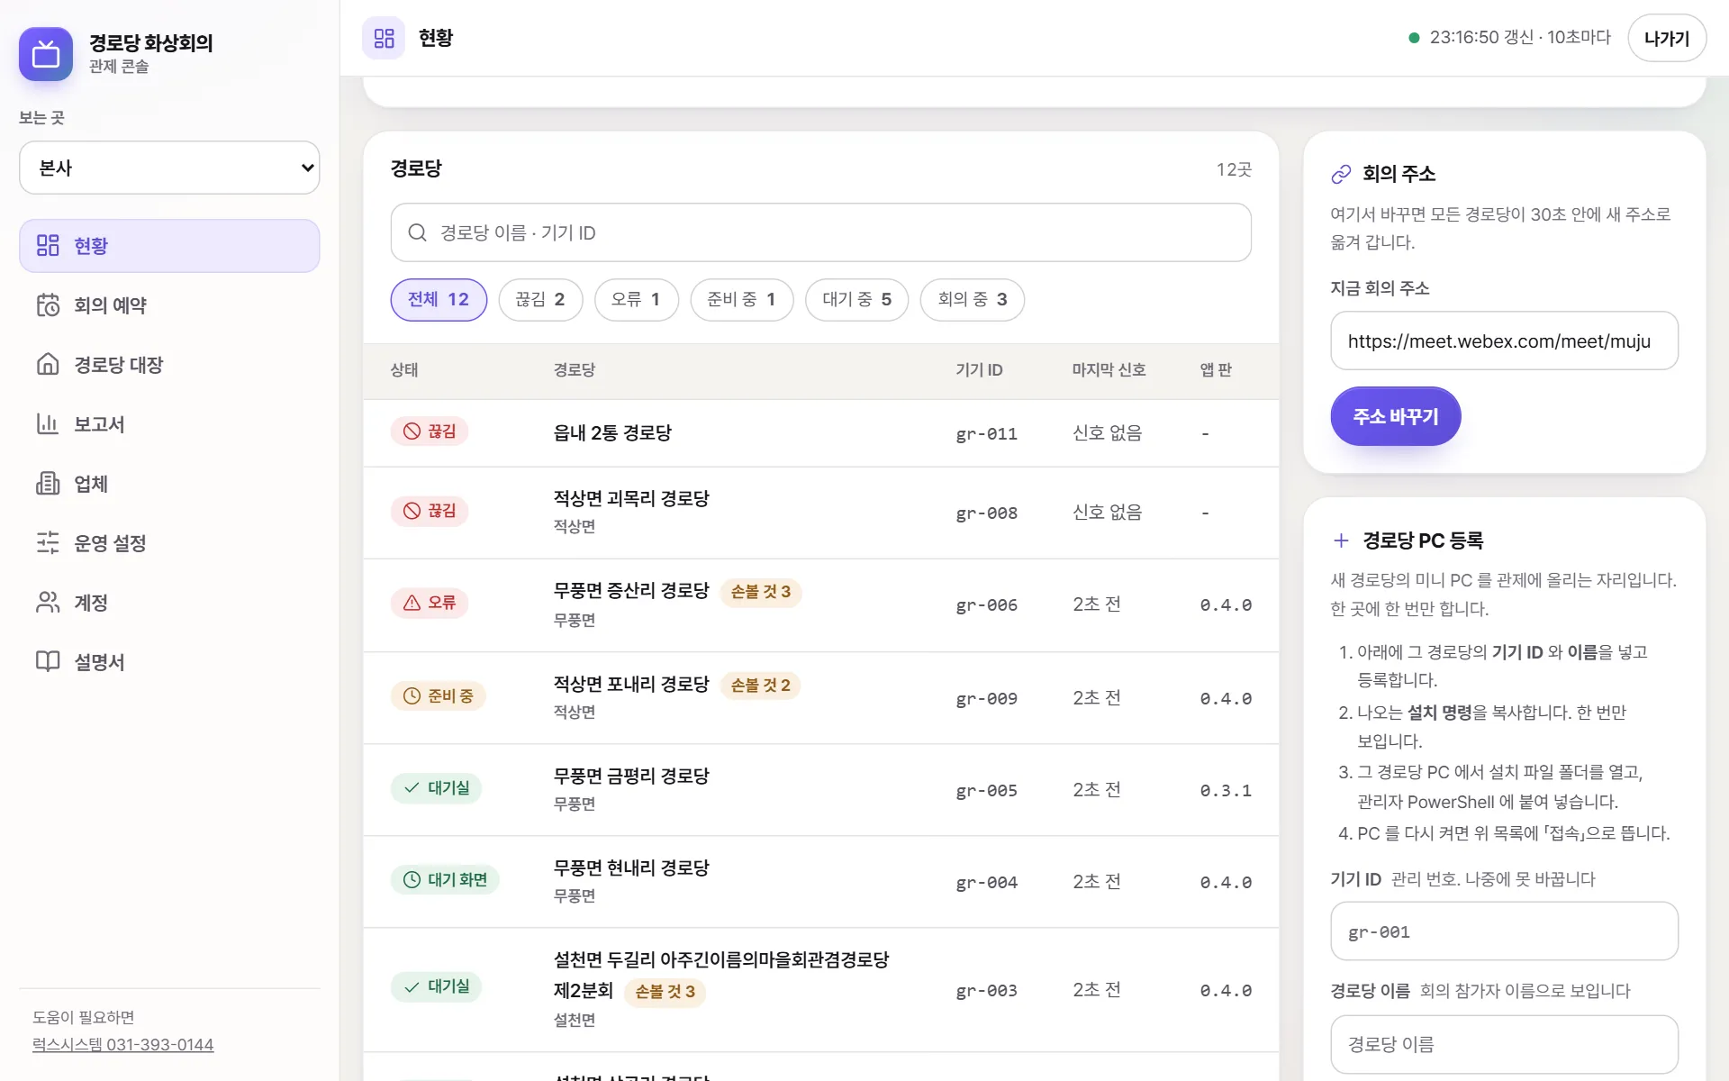The width and height of the screenshot is (1729, 1081).
Task: Click the 손볼 것 2 tag on 적상면 포내리
Action: pos(761,686)
